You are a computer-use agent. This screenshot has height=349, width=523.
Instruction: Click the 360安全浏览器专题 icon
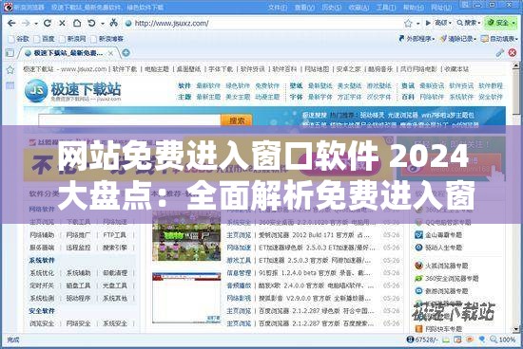pyautogui.click(x=418, y=279)
